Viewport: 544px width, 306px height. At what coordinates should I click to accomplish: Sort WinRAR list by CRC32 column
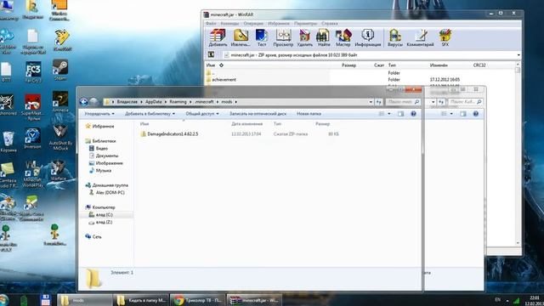click(479, 65)
